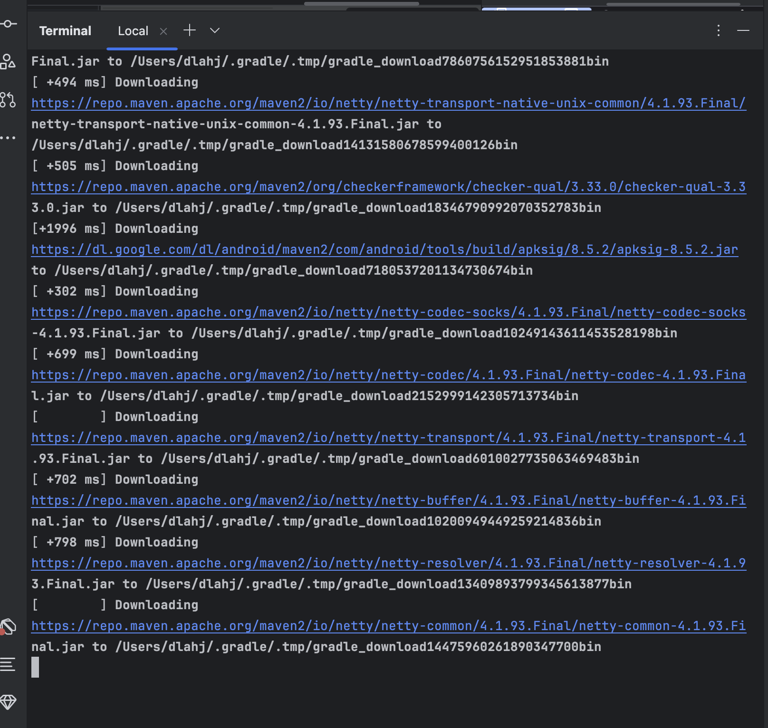
Task: Click the '[ +702 ms] Downloading' line
Action: pyautogui.click(x=115, y=480)
